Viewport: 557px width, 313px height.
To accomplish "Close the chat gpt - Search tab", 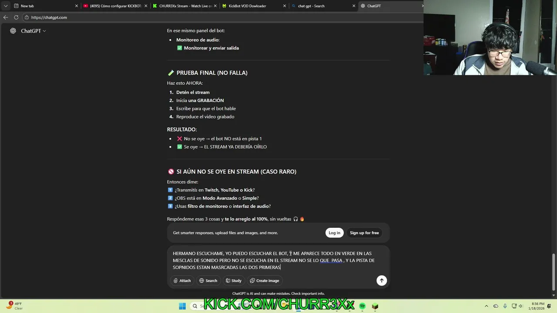I will 354,6.
